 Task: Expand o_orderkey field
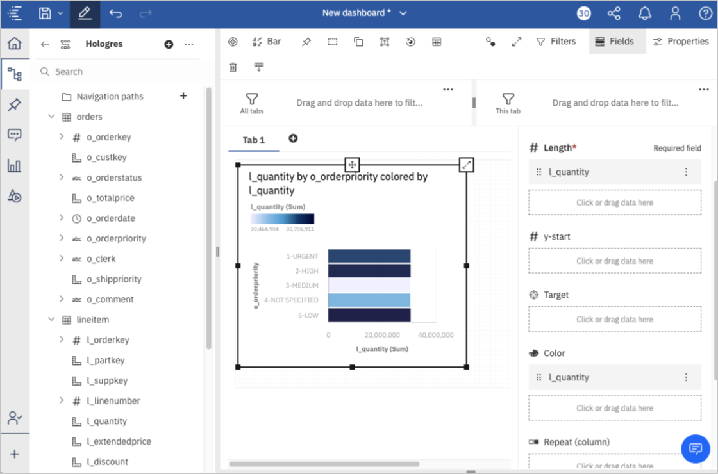(x=62, y=136)
